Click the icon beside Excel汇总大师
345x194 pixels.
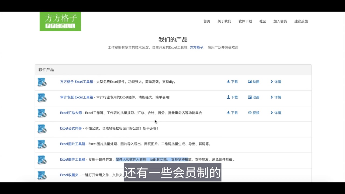42,113
